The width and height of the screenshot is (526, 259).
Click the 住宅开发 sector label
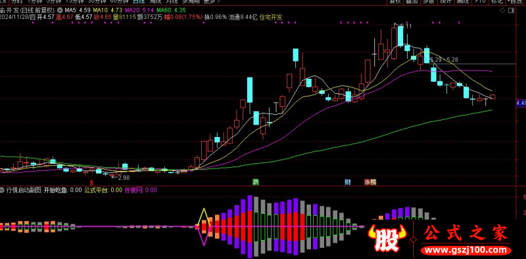click(x=272, y=17)
